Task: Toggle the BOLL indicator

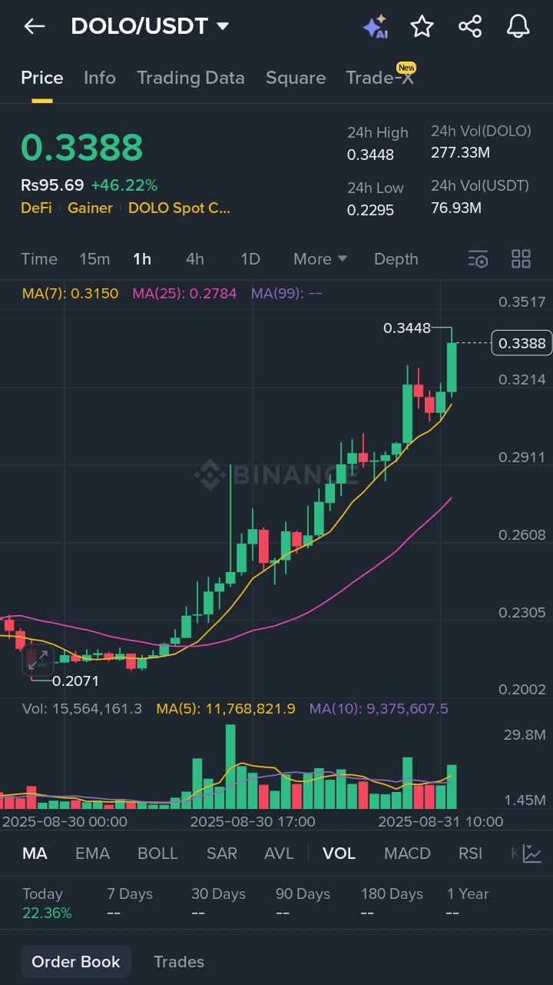Action: coord(157,854)
